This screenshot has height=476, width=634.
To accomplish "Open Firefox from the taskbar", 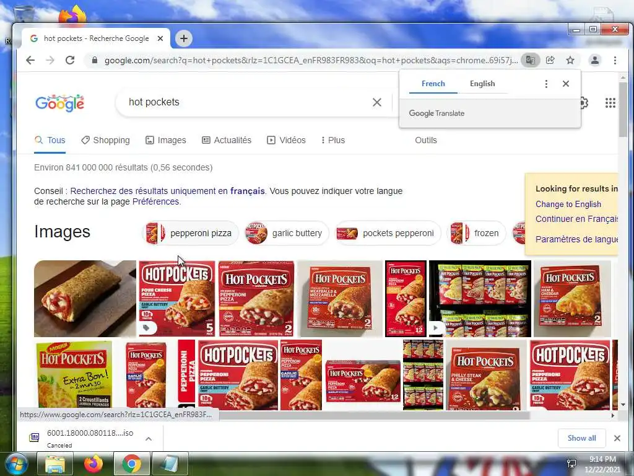I will click(93, 464).
